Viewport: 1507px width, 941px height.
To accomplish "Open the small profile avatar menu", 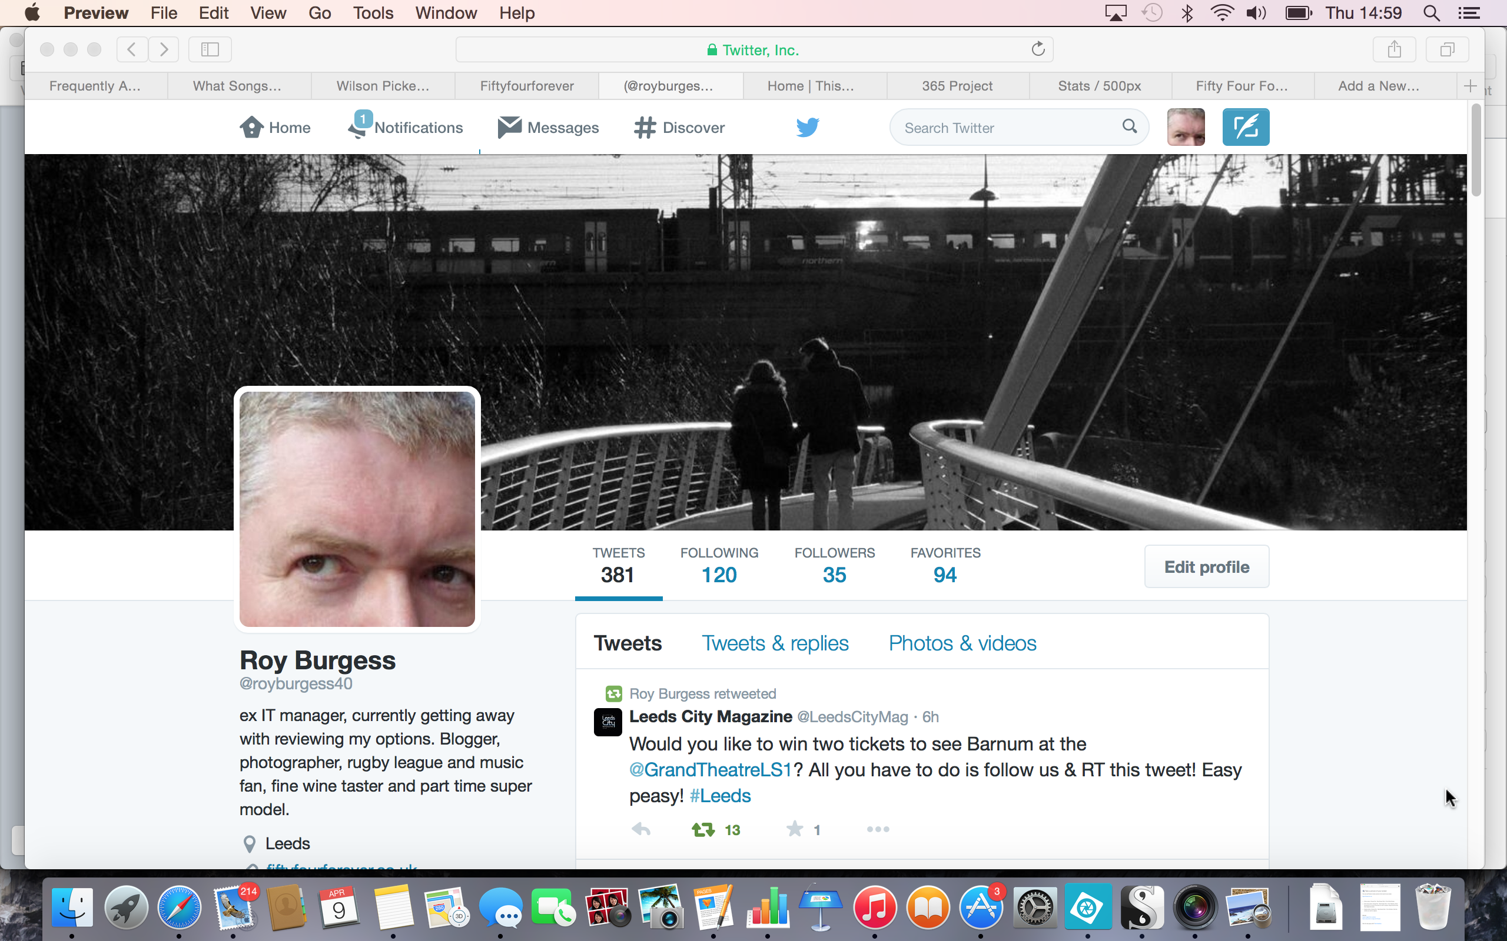I will pos(1186,127).
